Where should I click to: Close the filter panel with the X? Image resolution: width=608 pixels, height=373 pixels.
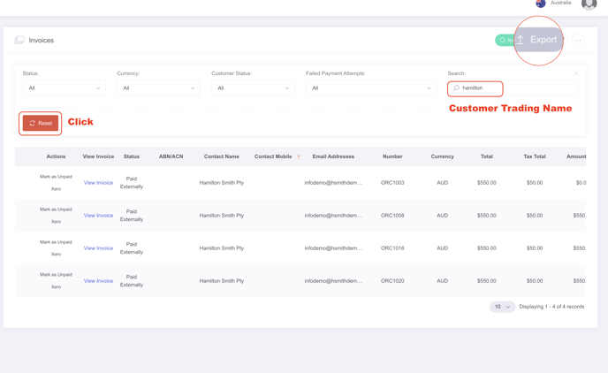[576, 73]
